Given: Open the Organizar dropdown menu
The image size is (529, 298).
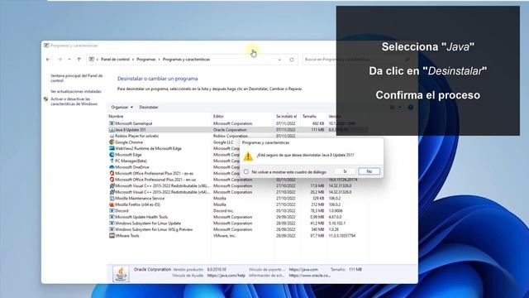Looking at the screenshot, I should pos(122,107).
